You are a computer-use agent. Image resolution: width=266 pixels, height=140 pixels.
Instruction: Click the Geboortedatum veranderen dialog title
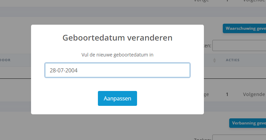click(x=117, y=38)
